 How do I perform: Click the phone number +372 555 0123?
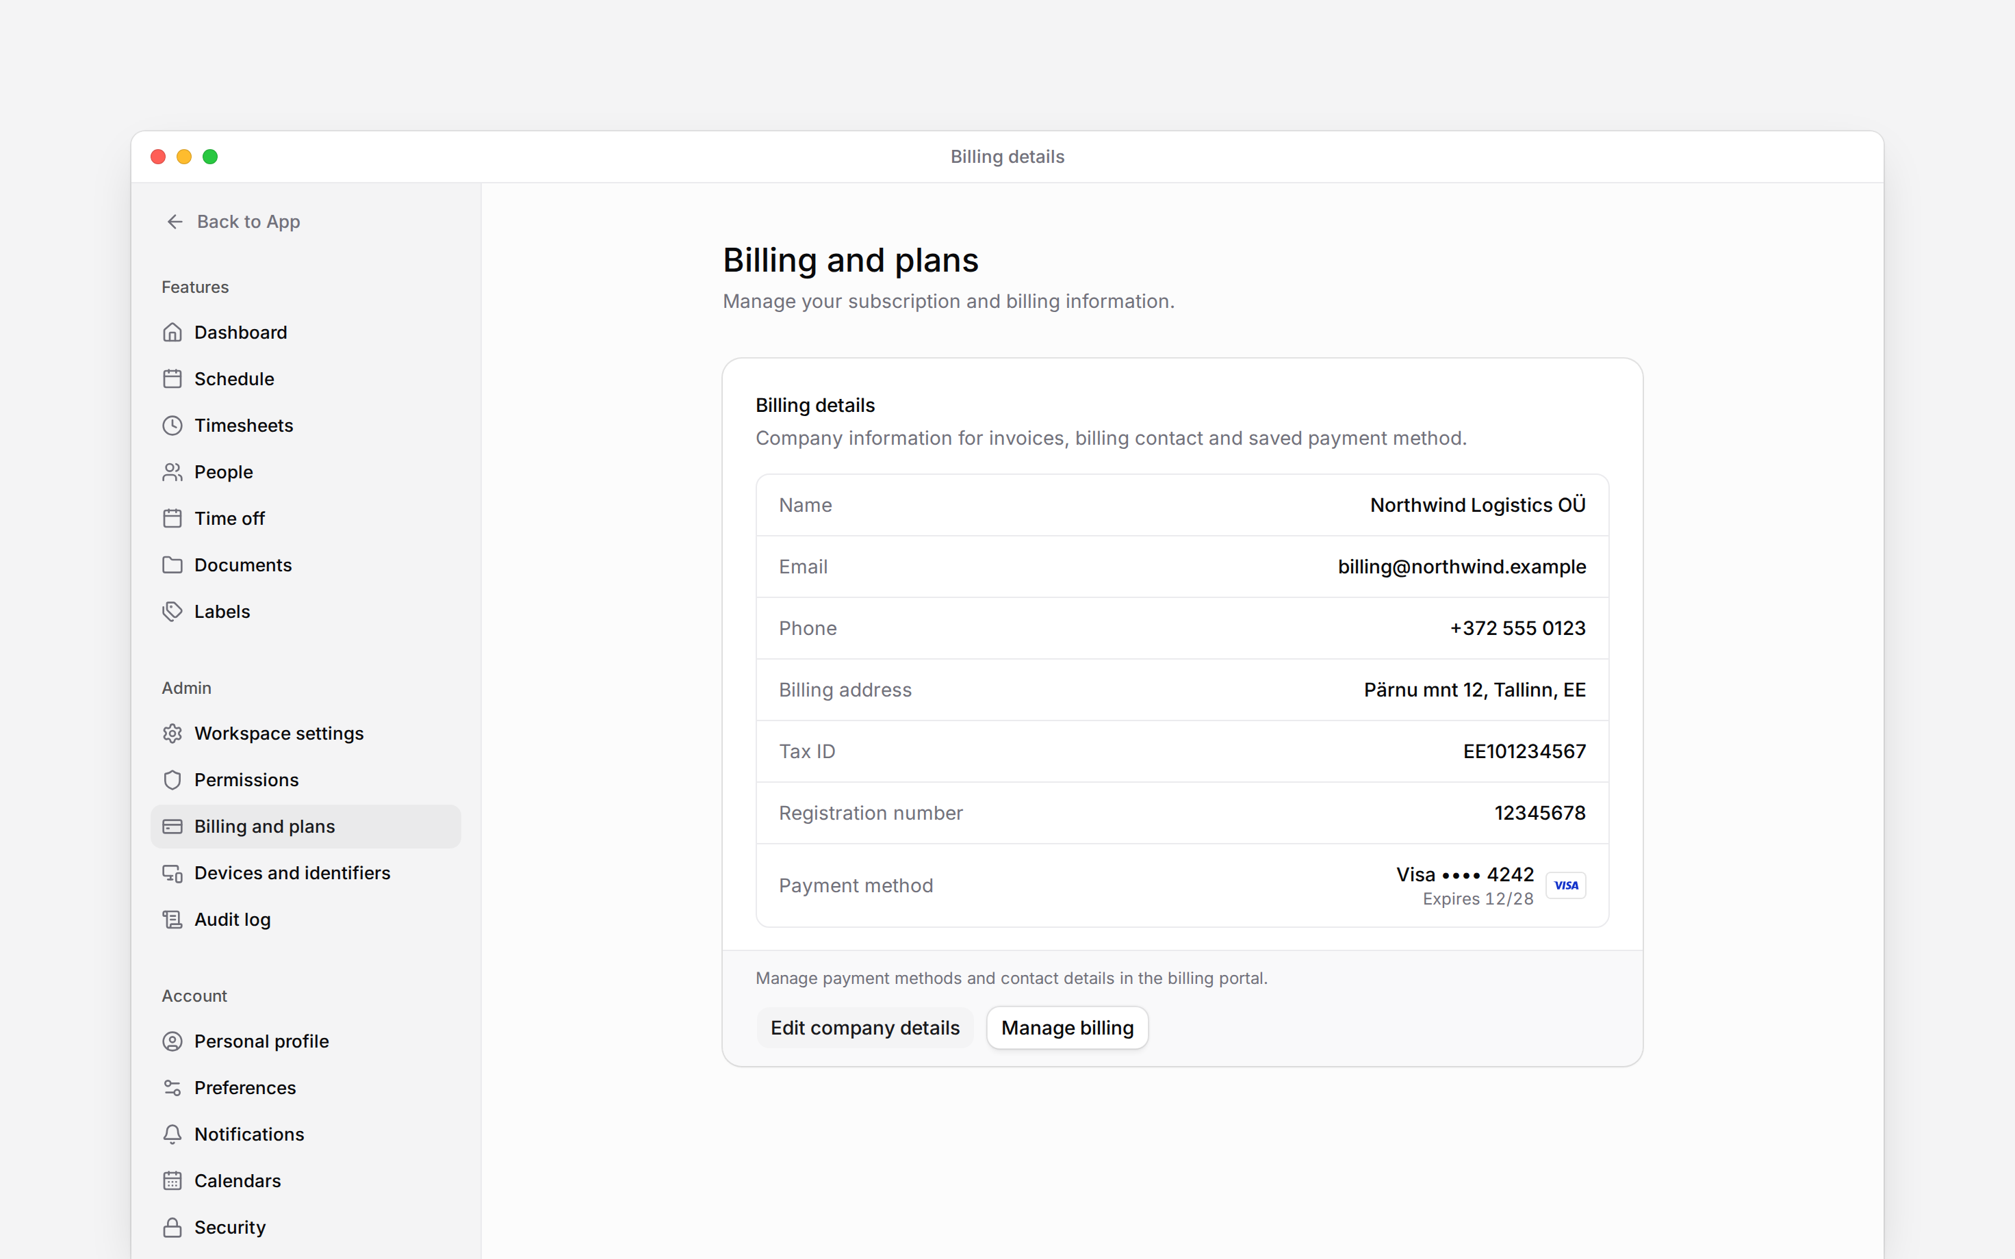click(1517, 629)
